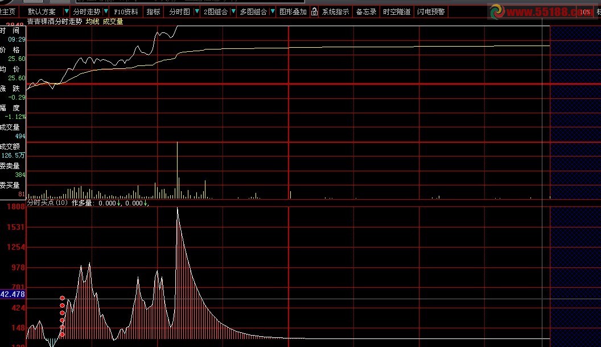This screenshot has height=347, width=601.
Task: Click the 42.478 highlighted axis value
Action: tap(13, 294)
